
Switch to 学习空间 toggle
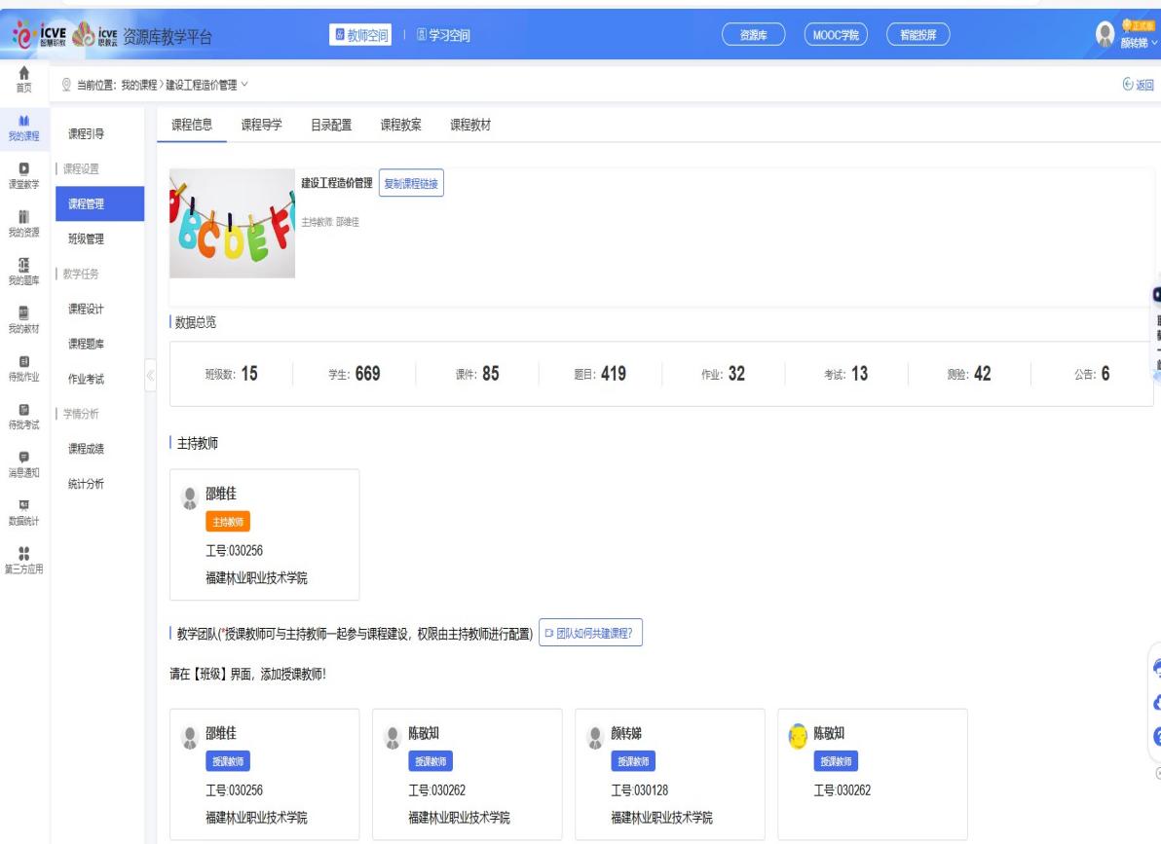coord(443,37)
